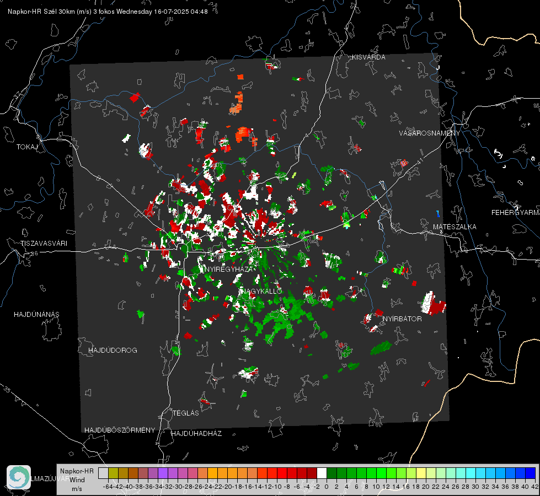Click the legend value 42 at far right
Image resolution: width=540 pixels, height=496 pixels.
[x=534, y=487]
